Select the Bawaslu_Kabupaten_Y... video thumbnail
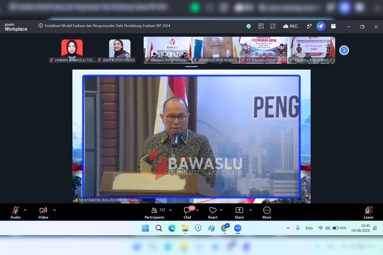 pos(311,50)
